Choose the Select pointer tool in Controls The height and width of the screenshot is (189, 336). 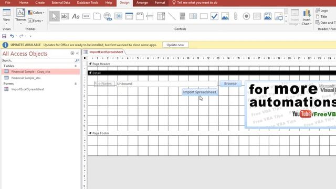54,16
